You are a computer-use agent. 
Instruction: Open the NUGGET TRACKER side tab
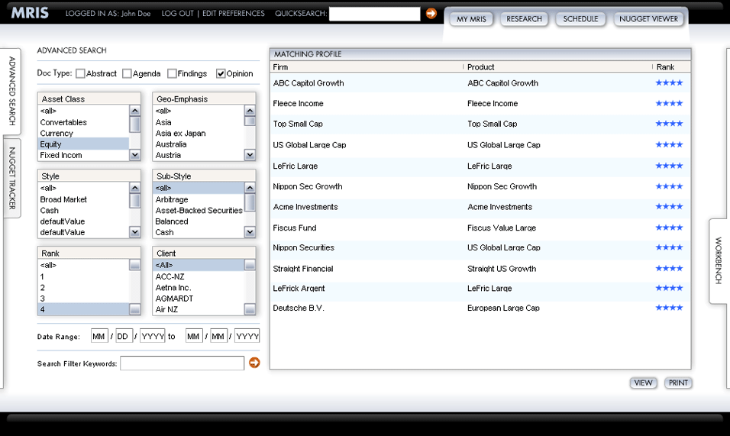coord(12,178)
